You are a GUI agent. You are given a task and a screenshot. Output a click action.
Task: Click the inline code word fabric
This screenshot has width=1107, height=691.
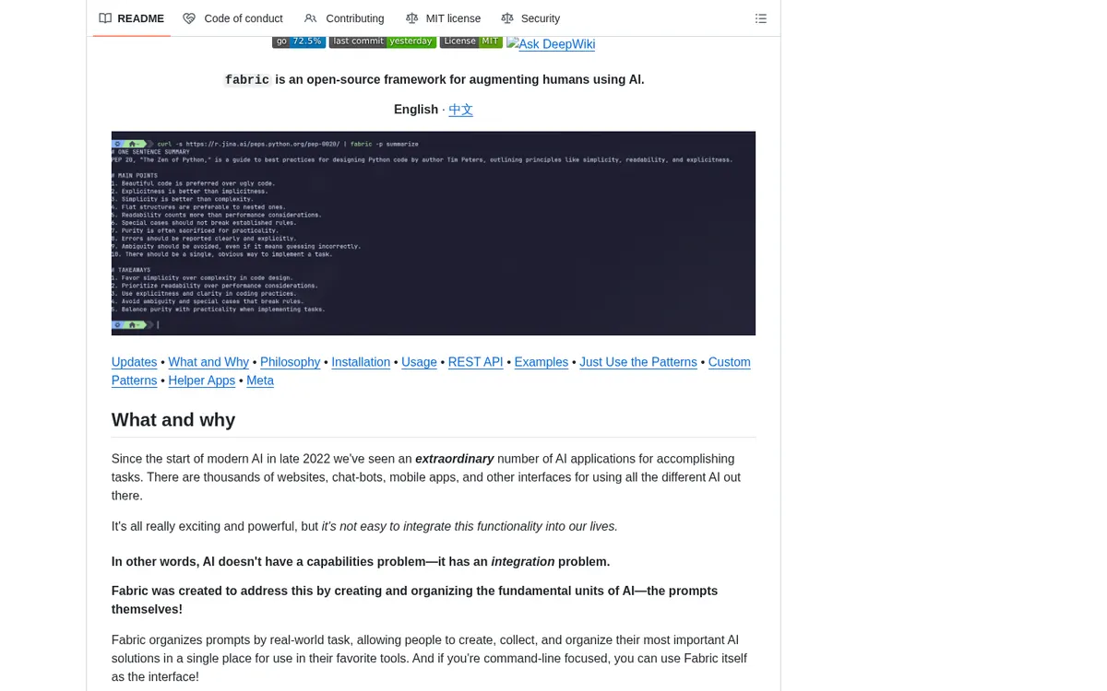point(247,80)
